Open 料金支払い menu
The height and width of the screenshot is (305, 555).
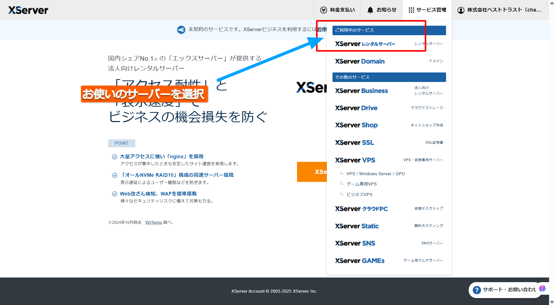coord(337,10)
